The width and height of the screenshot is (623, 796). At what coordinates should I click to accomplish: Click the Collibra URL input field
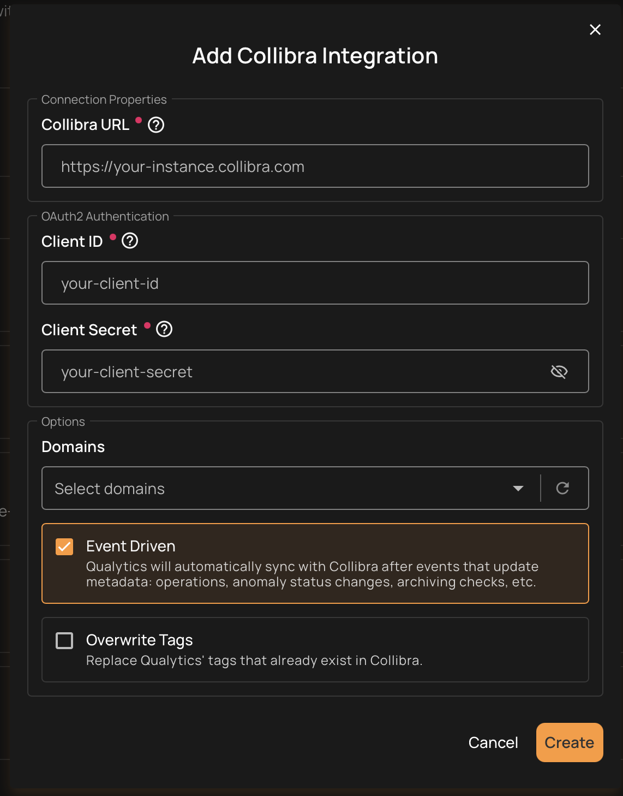click(x=315, y=165)
